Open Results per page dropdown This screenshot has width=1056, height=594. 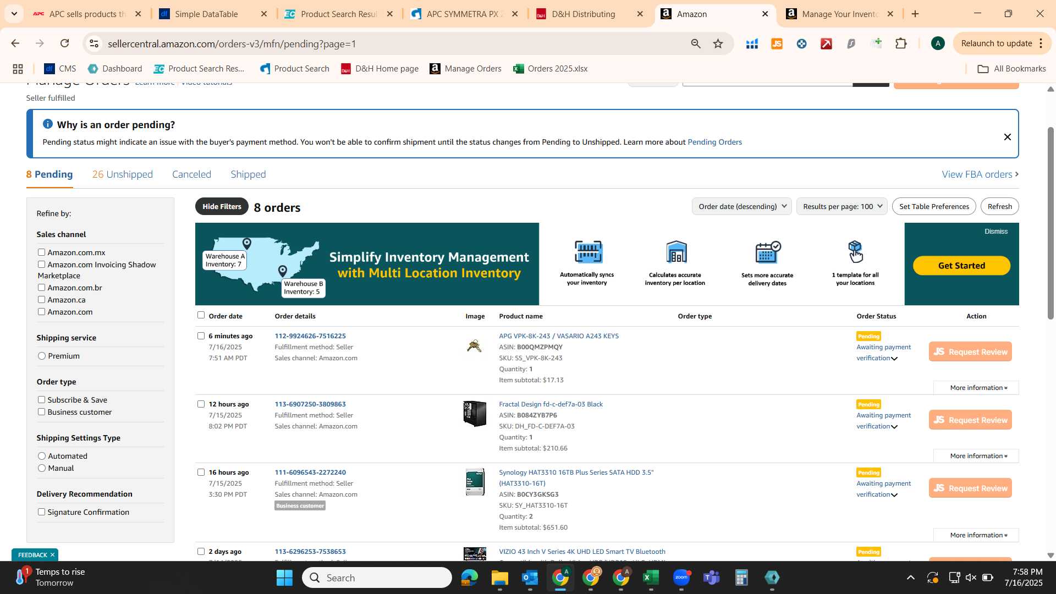842,206
